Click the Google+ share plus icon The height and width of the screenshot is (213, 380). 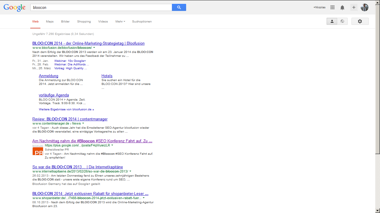coord(354,7)
